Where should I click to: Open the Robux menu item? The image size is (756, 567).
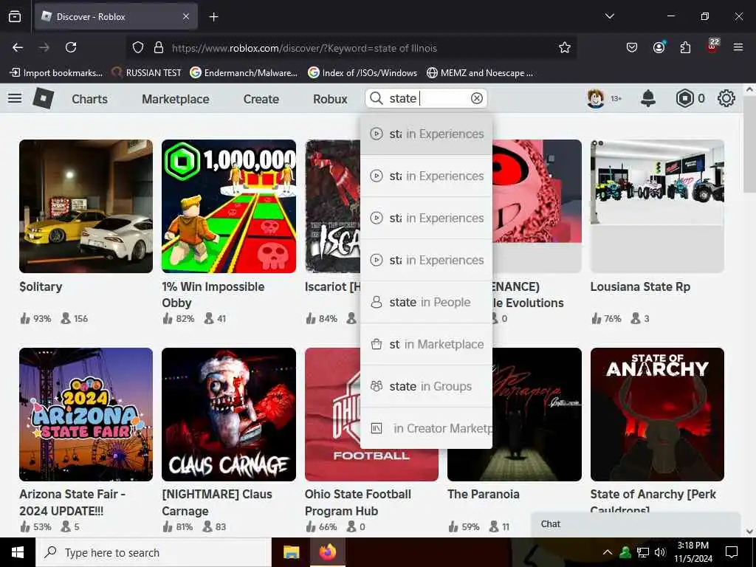[330, 99]
